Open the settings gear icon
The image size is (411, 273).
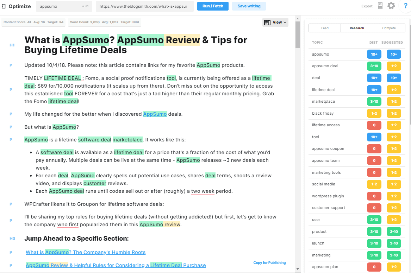click(391, 6)
